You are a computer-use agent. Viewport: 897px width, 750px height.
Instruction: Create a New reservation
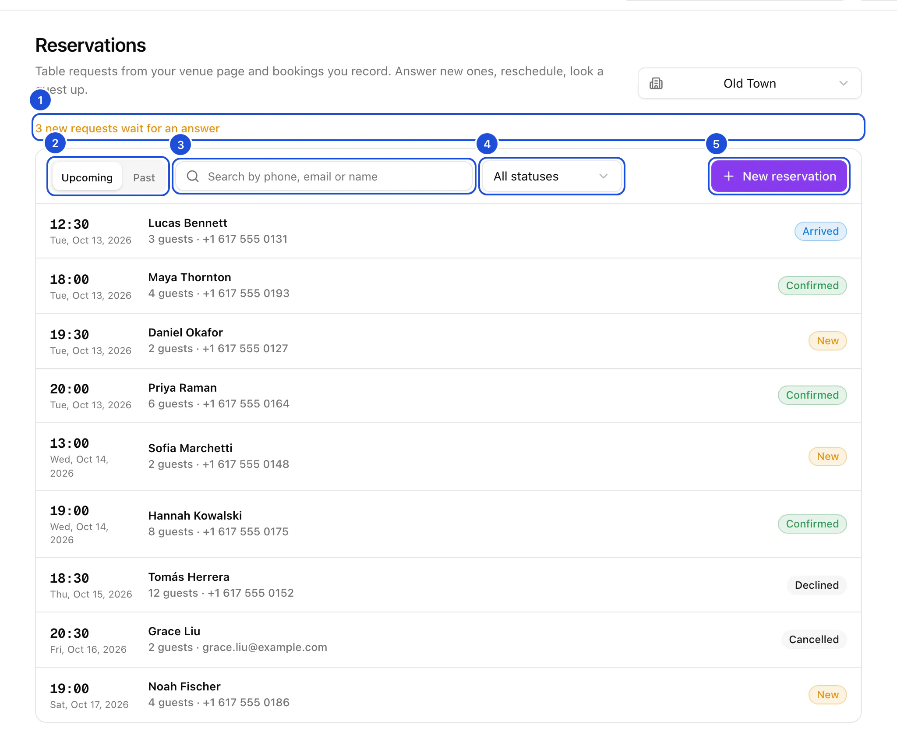pyautogui.click(x=779, y=176)
